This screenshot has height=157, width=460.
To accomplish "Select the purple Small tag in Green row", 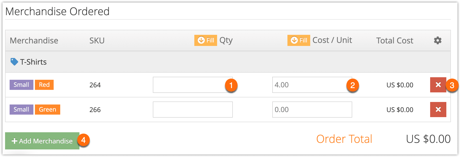I will point(22,110).
